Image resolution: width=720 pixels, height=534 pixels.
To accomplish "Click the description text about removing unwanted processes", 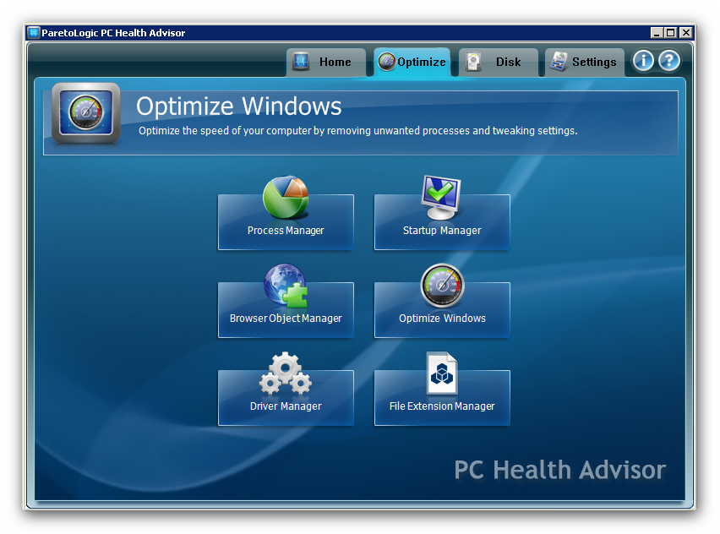I will tap(358, 131).
